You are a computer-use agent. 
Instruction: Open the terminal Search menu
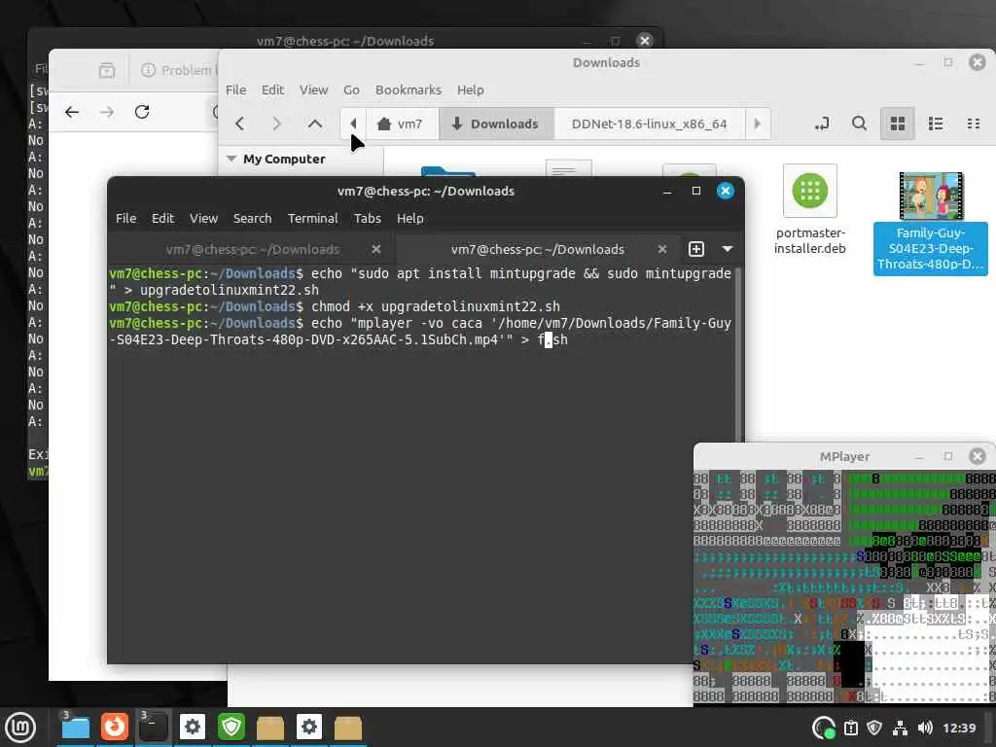252,219
